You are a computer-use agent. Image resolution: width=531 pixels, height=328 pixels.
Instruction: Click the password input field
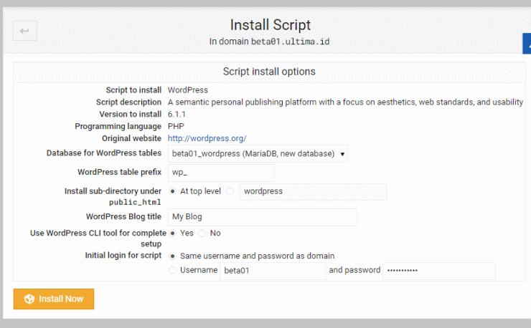click(x=439, y=271)
